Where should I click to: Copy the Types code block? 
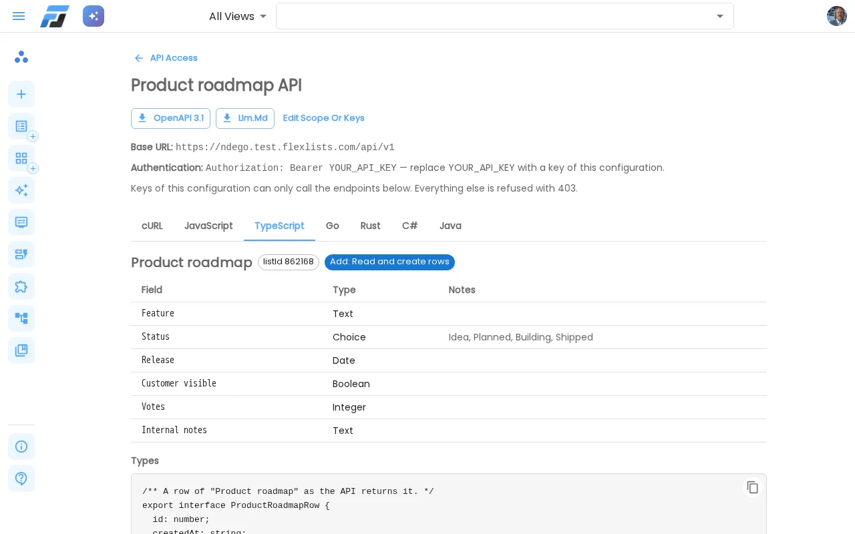(x=753, y=487)
